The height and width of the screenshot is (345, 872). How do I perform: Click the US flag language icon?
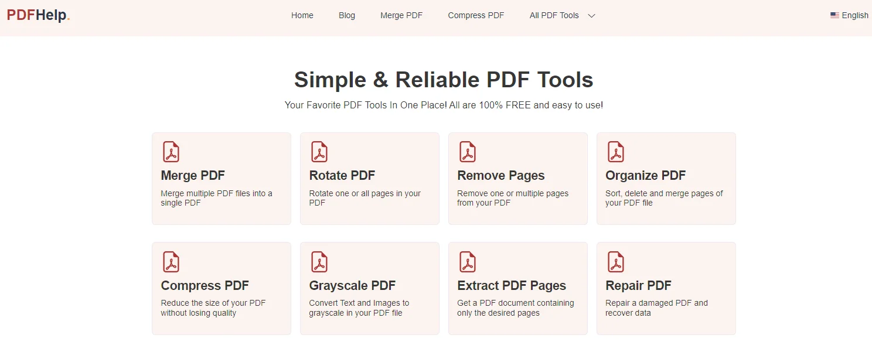pyautogui.click(x=834, y=15)
